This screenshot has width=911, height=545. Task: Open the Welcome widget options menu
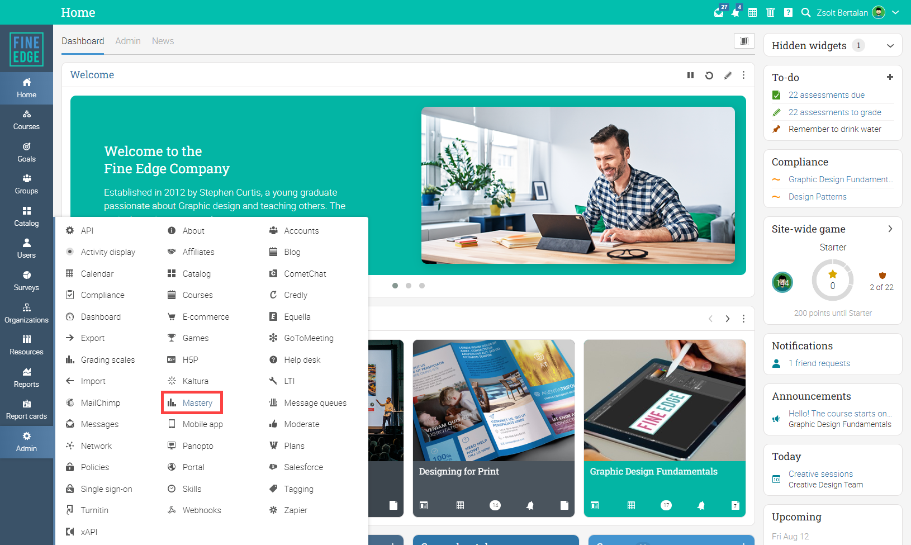click(x=743, y=75)
